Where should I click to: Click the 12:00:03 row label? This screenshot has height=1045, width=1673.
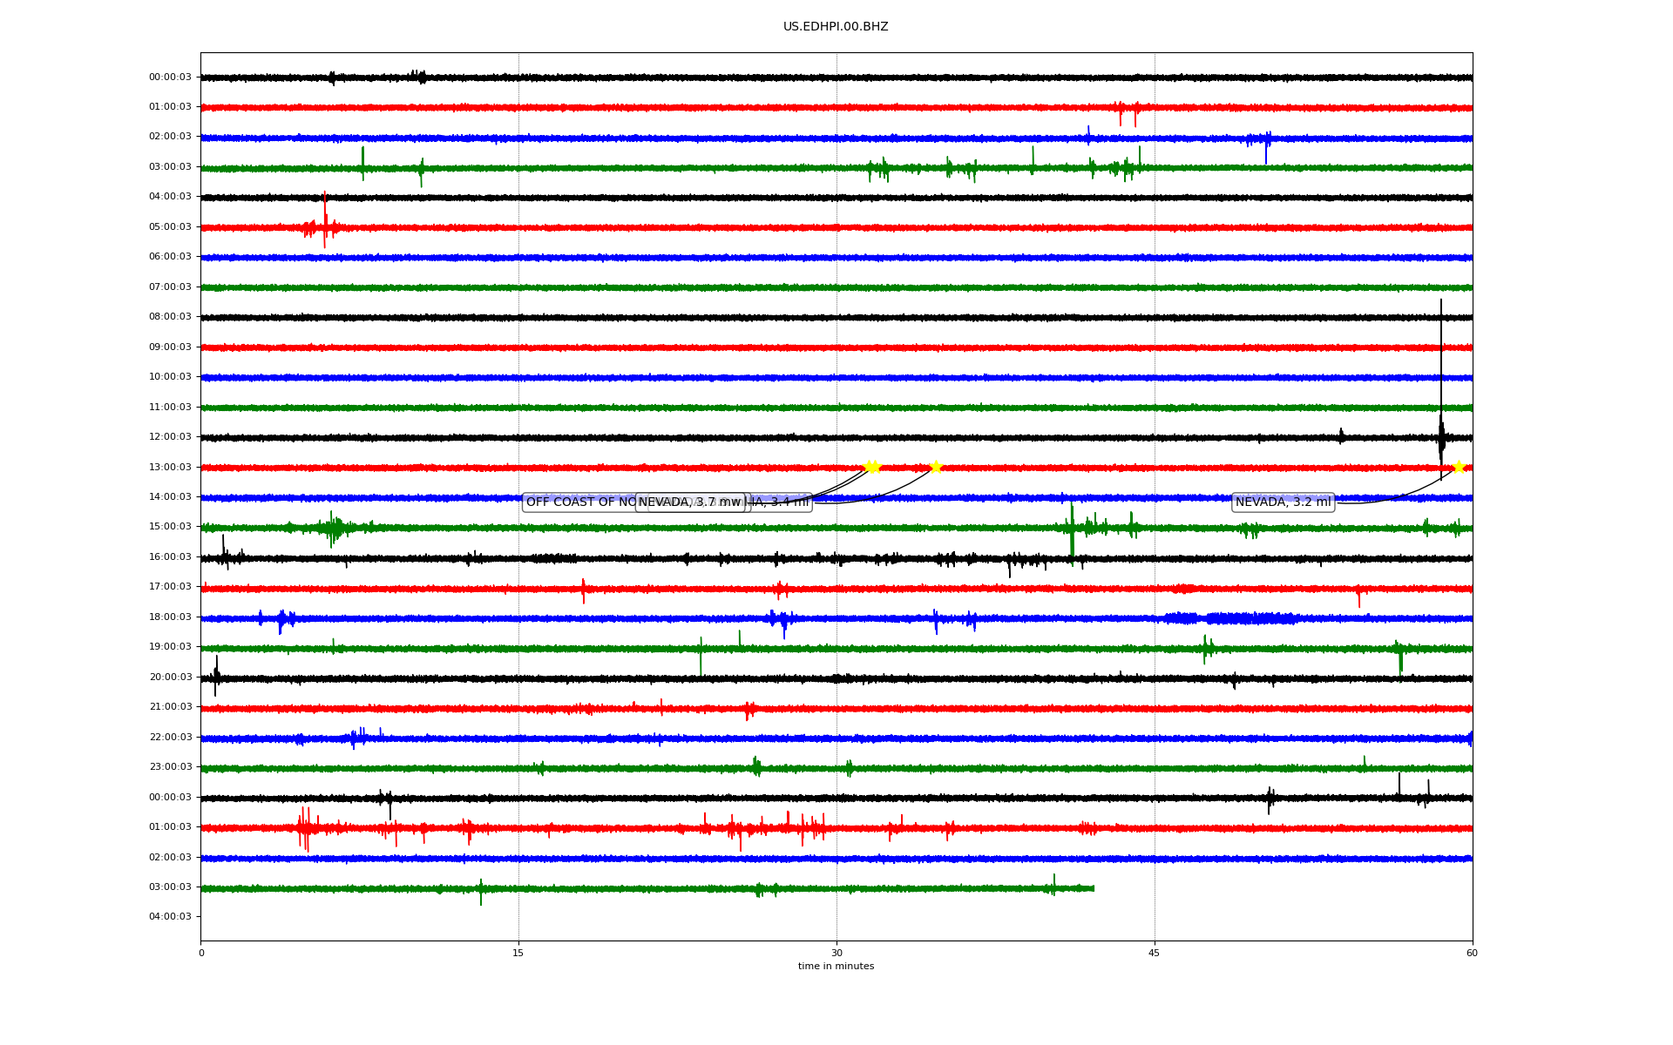point(170,437)
